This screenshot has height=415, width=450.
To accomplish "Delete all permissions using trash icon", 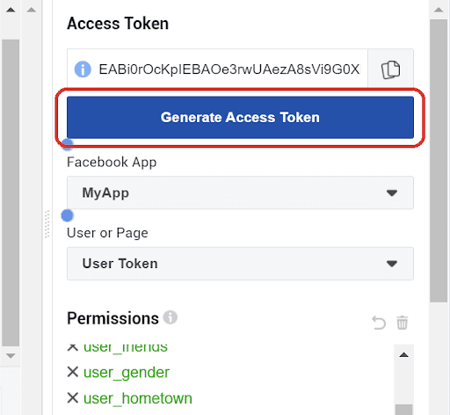I will pos(402,323).
